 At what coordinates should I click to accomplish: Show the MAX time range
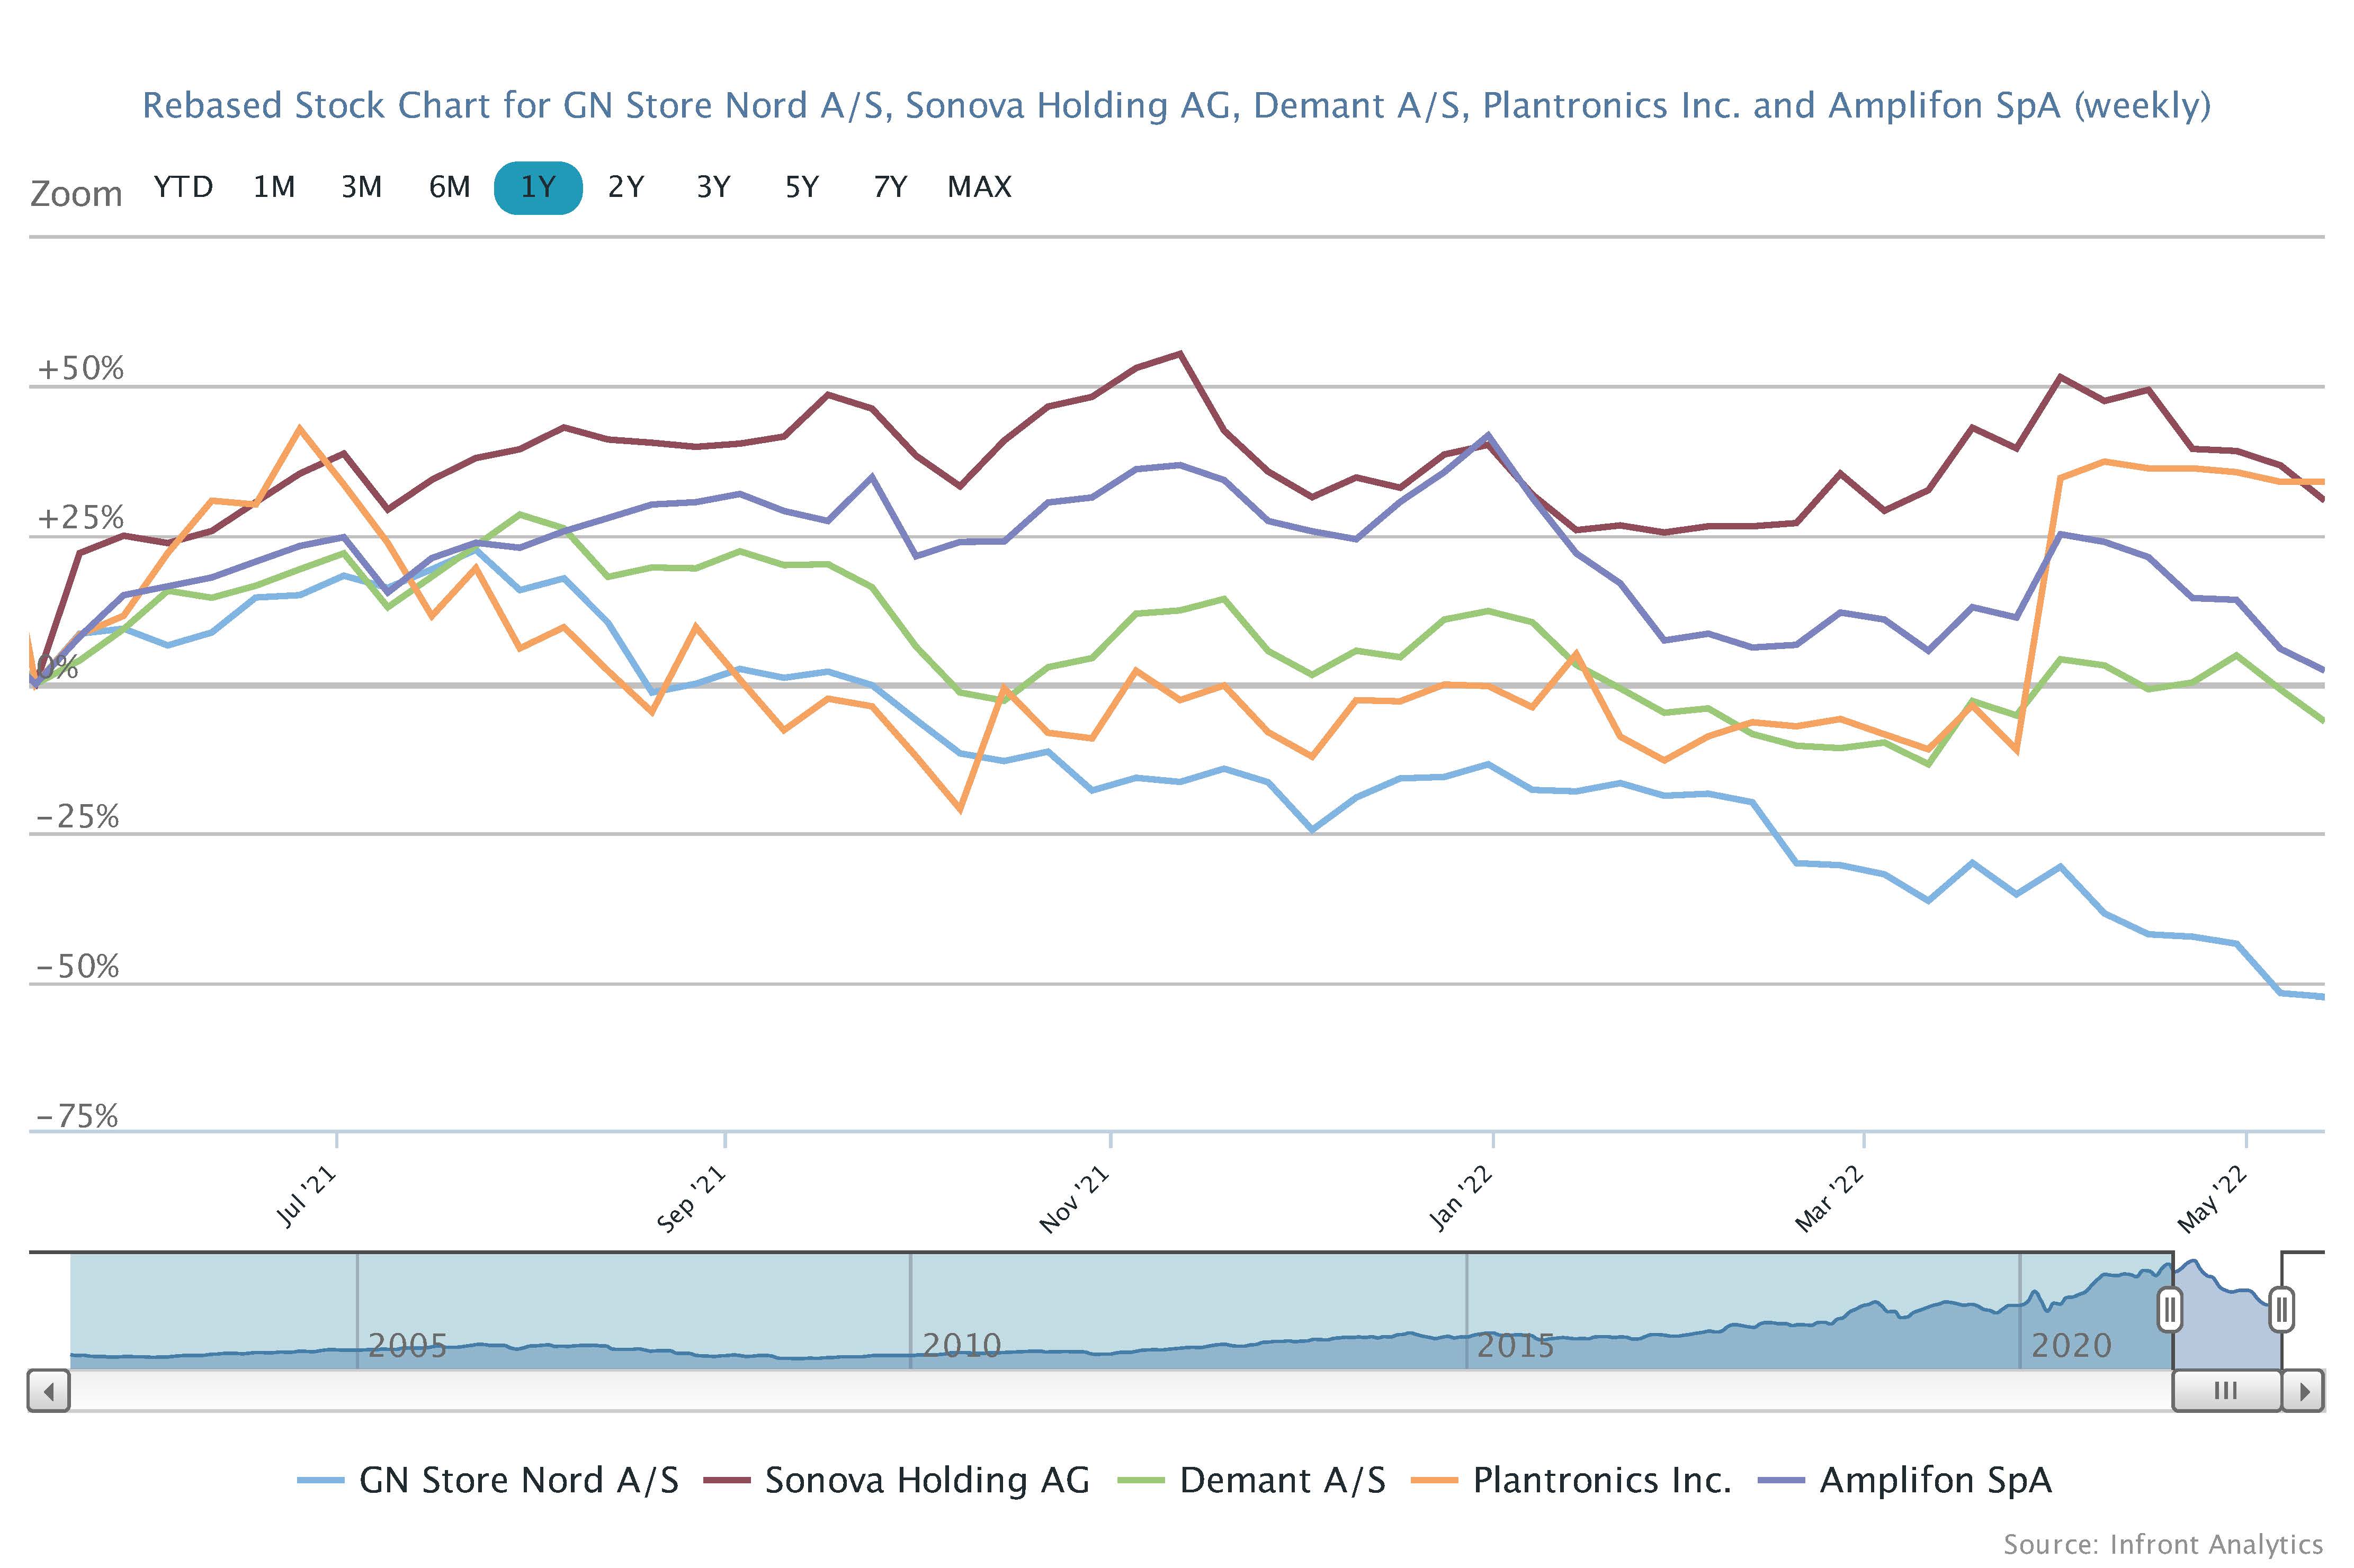pyautogui.click(x=979, y=188)
